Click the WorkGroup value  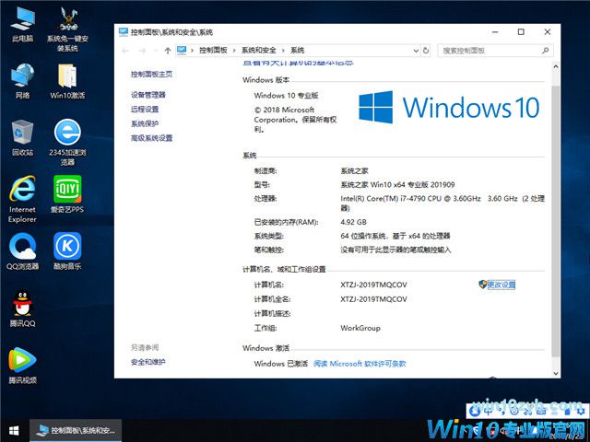point(360,328)
